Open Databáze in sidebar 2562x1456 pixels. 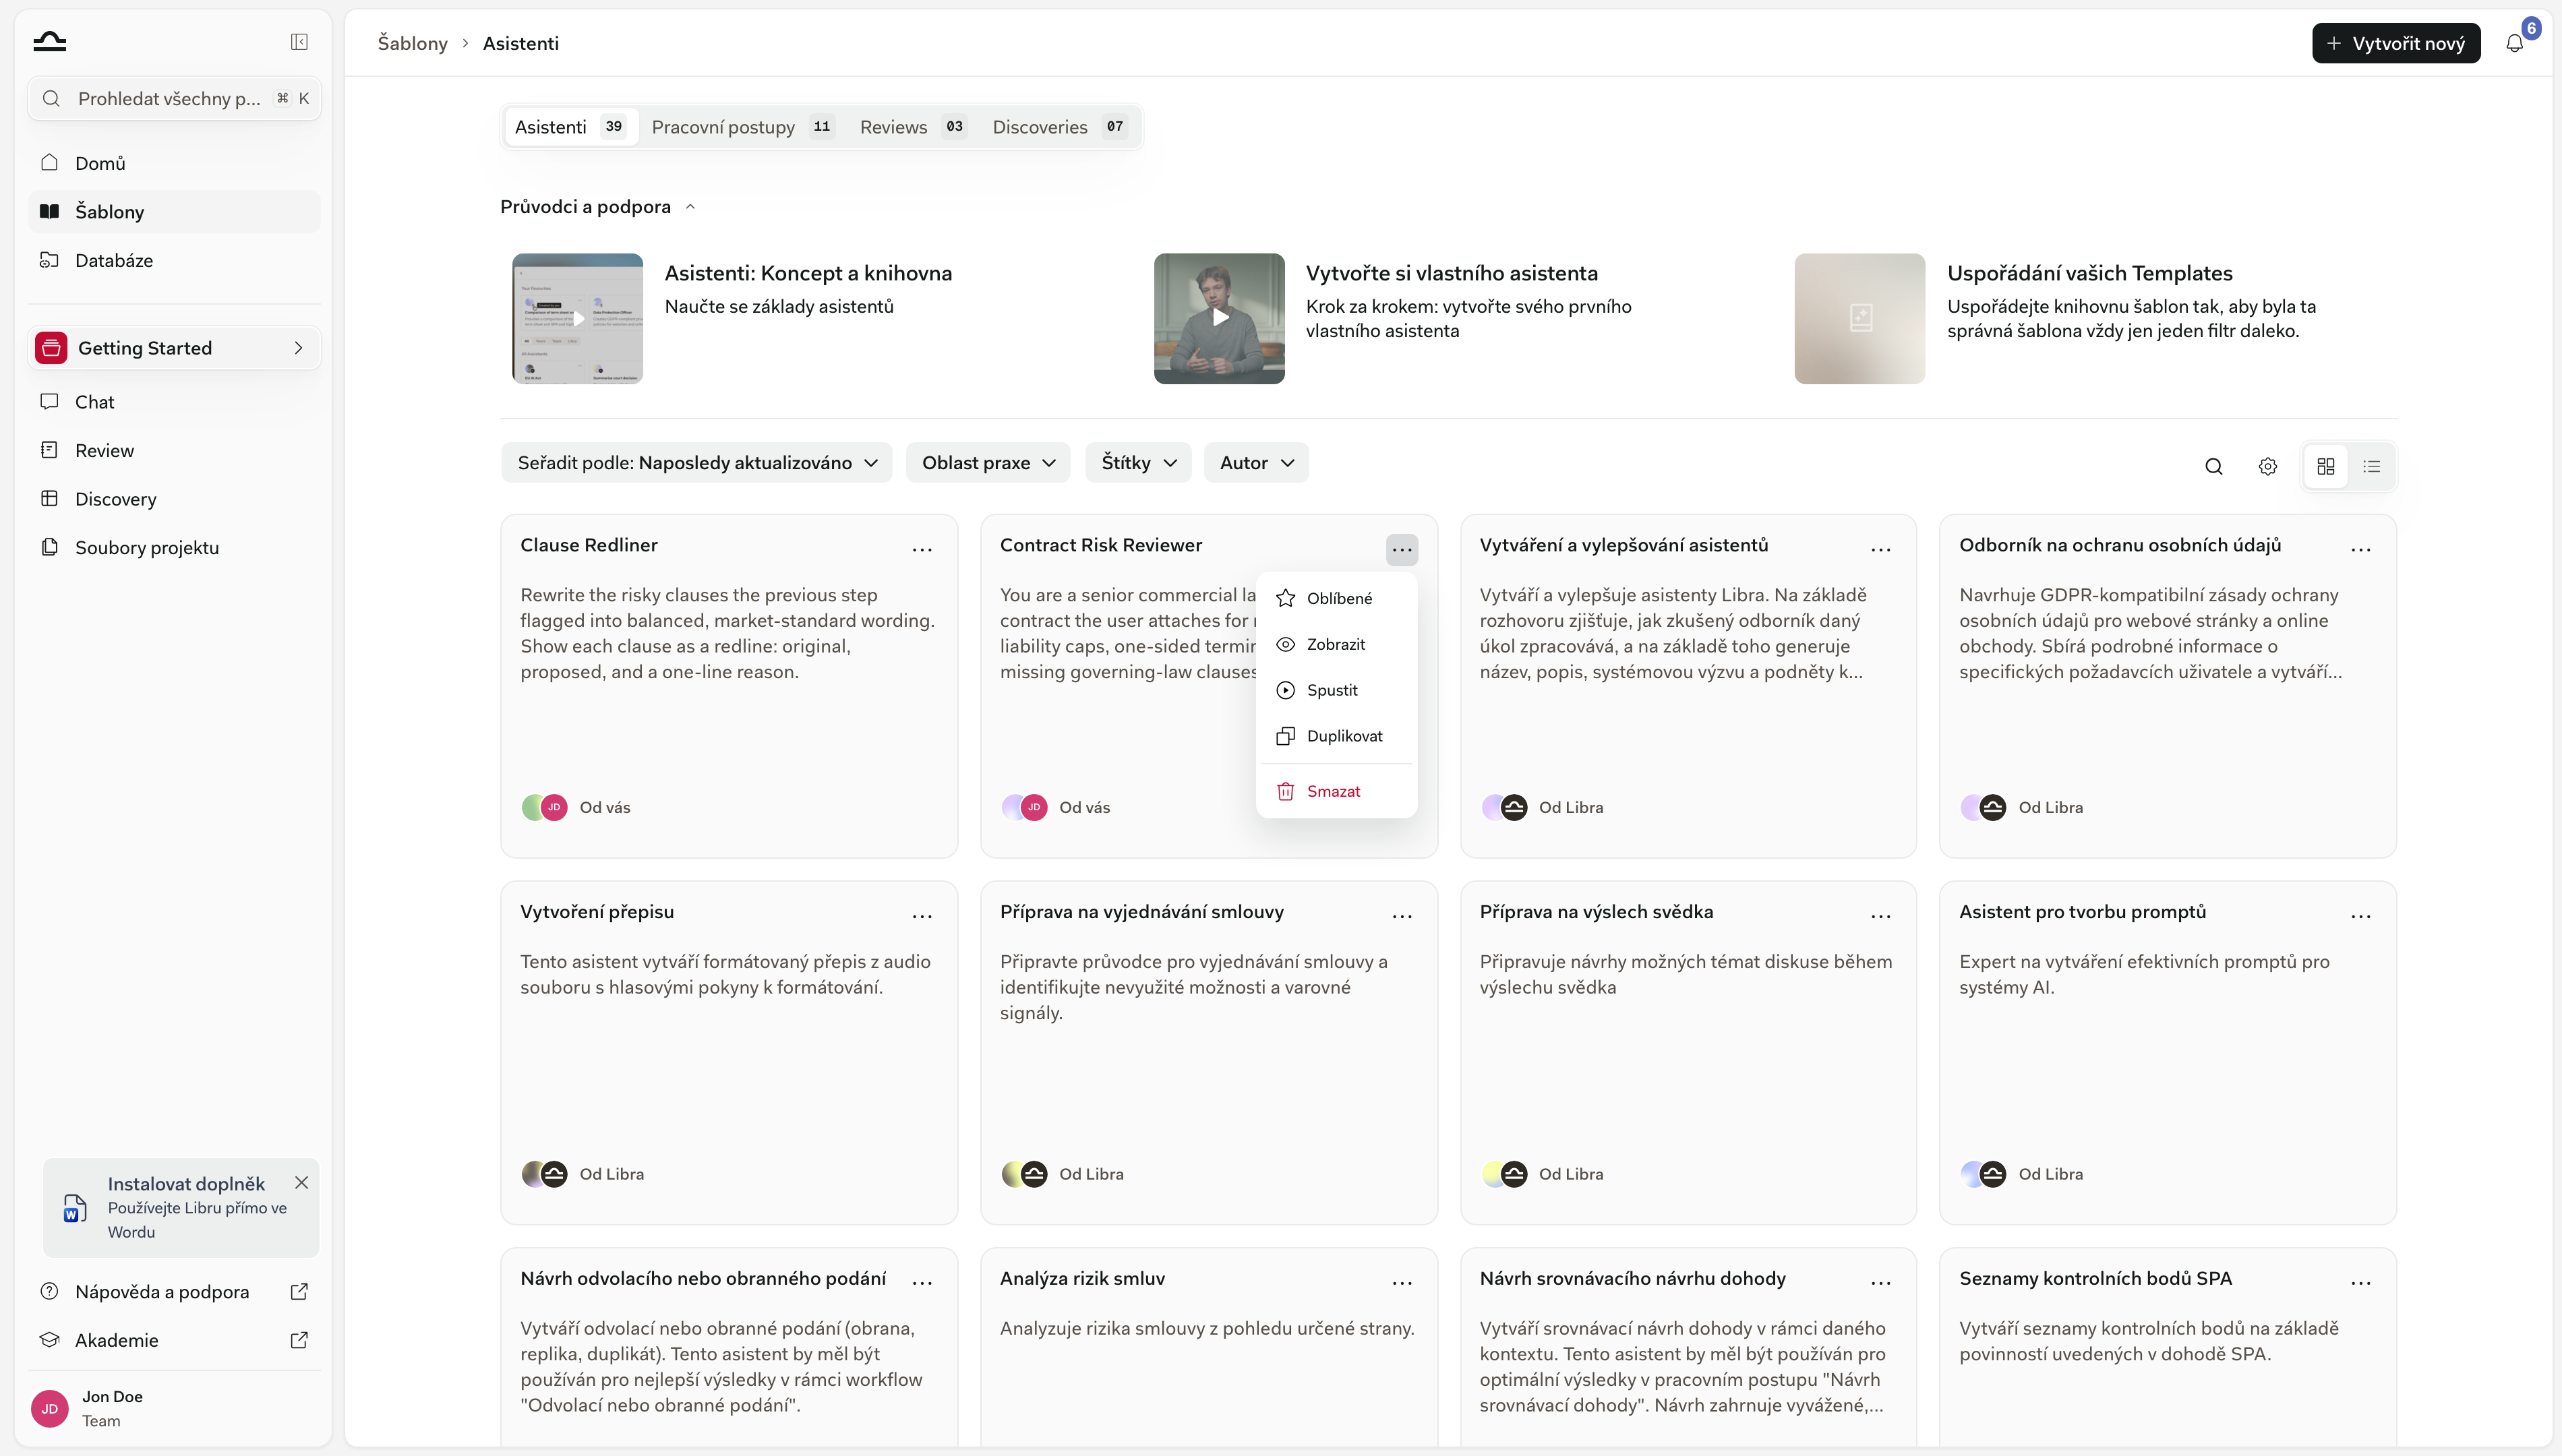174,260
